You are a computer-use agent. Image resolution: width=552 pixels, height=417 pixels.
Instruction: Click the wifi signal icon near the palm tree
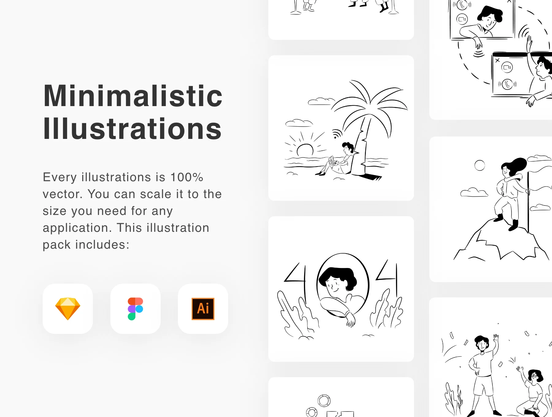337,134
